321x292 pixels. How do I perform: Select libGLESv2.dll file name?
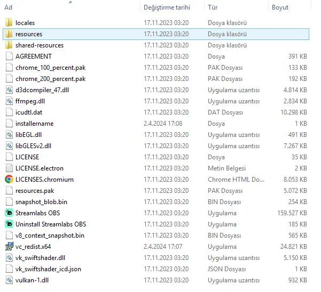(33, 146)
